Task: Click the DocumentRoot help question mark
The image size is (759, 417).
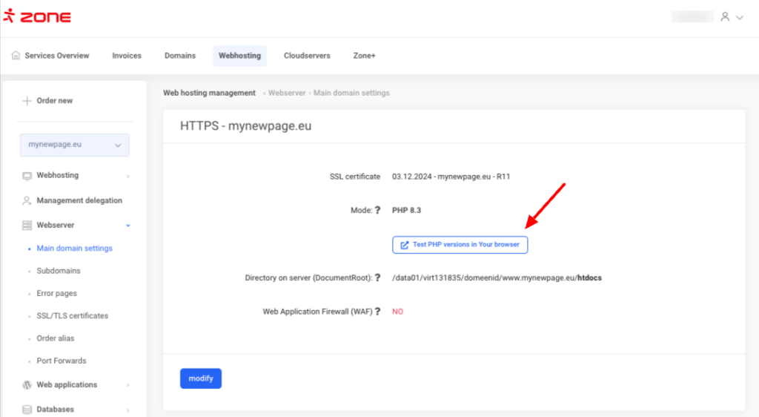Action: coord(377,278)
